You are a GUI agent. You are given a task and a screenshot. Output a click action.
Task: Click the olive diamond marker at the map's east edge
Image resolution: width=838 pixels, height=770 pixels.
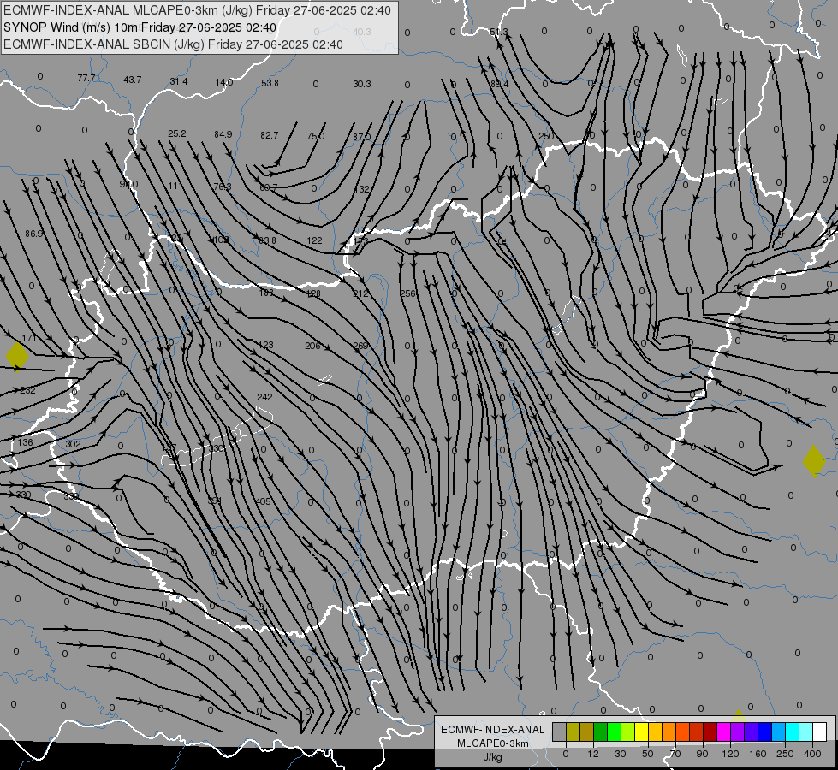[814, 460]
